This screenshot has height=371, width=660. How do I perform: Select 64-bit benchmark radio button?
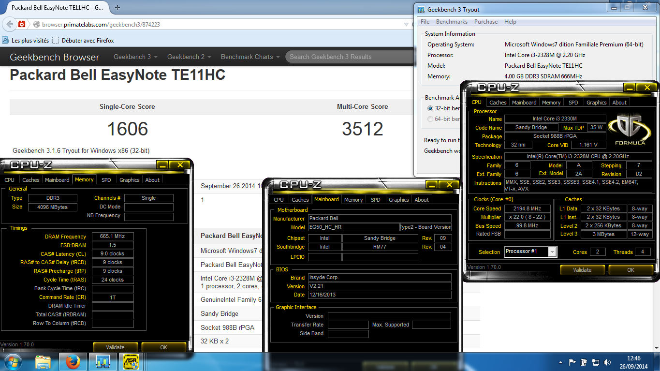(430, 119)
